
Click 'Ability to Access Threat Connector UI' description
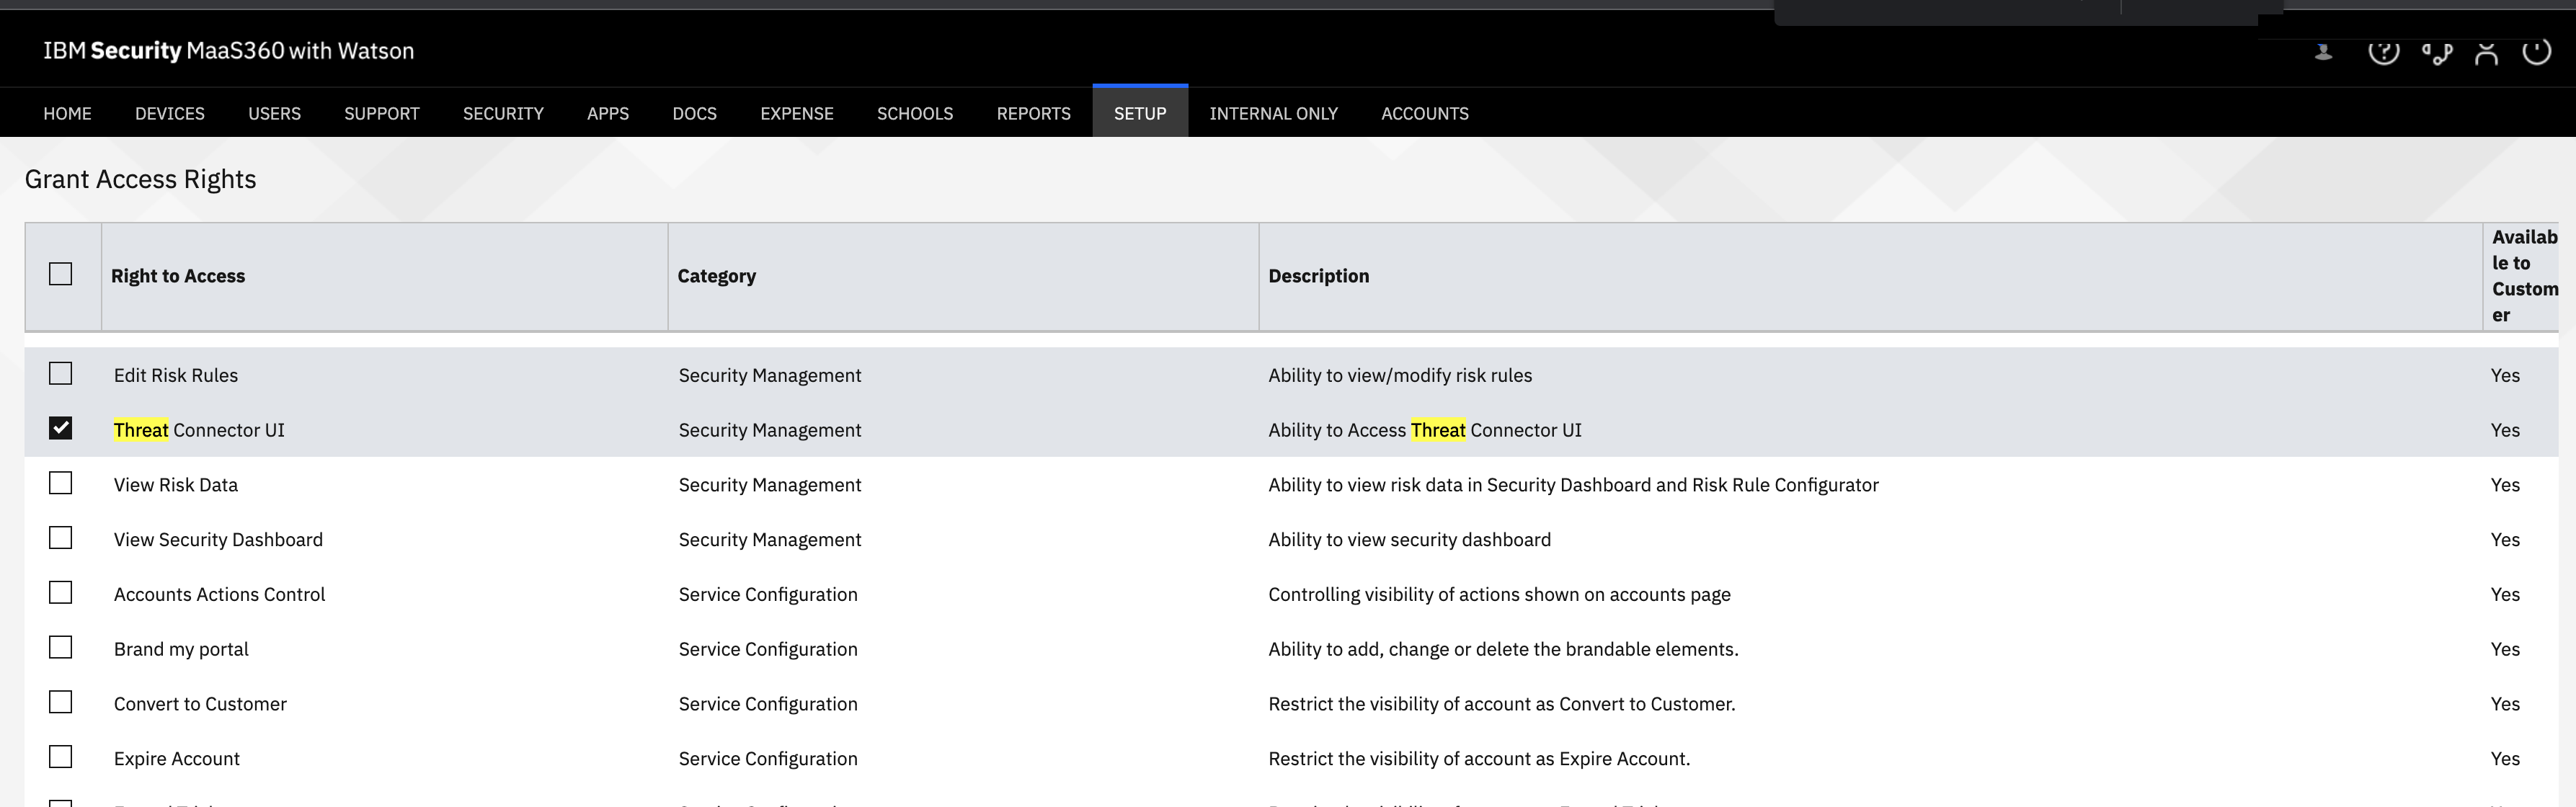[1425, 430]
